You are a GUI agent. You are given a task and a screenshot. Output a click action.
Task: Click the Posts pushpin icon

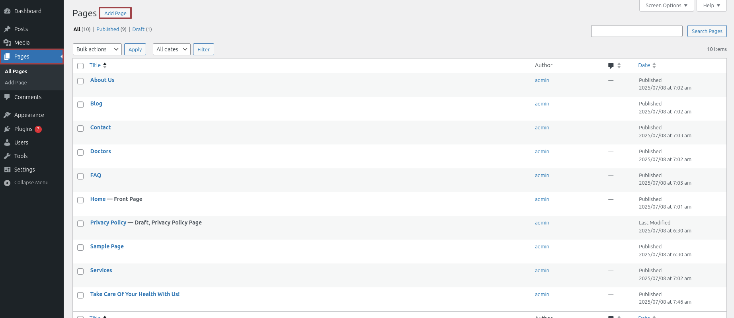pyautogui.click(x=7, y=29)
